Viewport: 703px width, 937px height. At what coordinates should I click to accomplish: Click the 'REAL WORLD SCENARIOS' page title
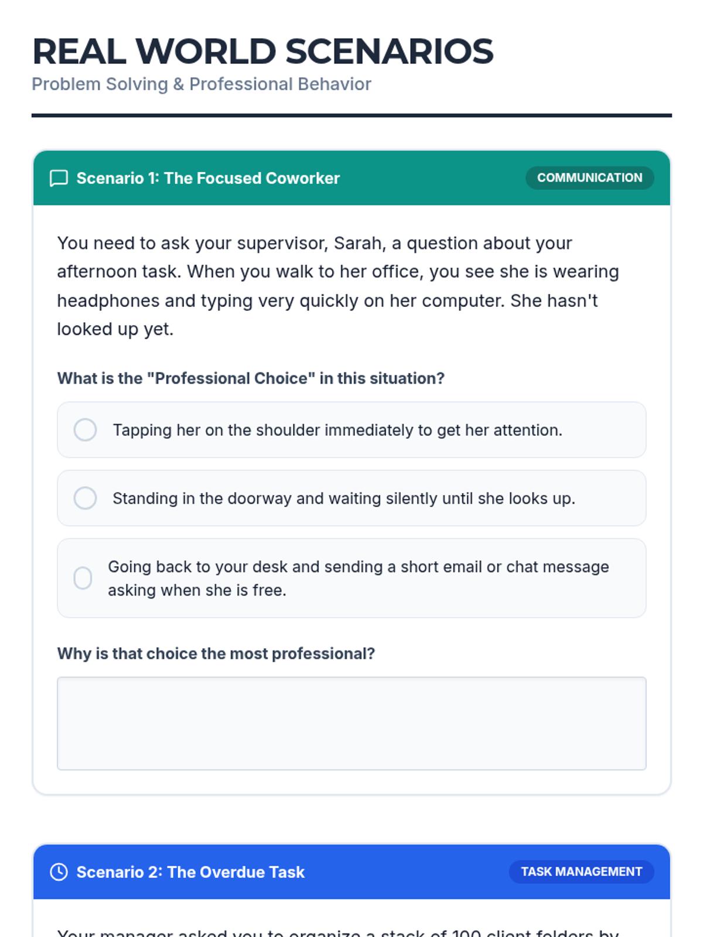pyautogui.click(x=263, y=52)
